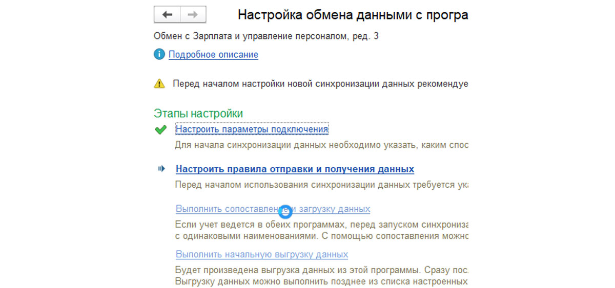Click the Настройка обмена данными title
This screenshot has width=615, height=288.
click(x=353, y=15)
